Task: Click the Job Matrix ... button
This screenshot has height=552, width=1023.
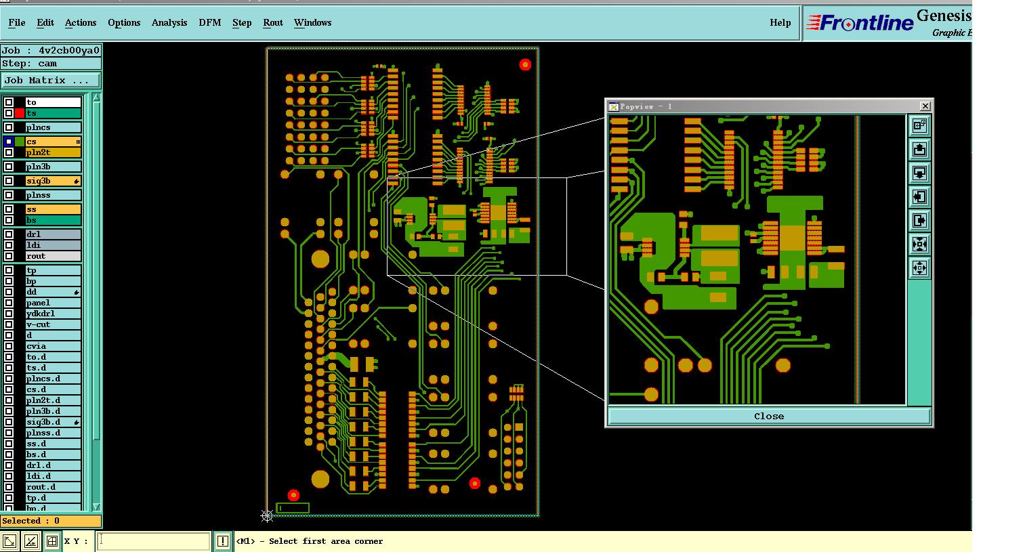Action: (x=51, y=80)
